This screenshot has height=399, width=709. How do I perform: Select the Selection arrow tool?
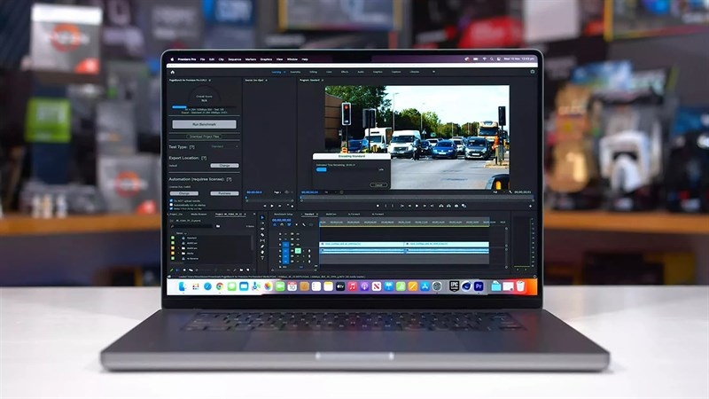[262, 217]
